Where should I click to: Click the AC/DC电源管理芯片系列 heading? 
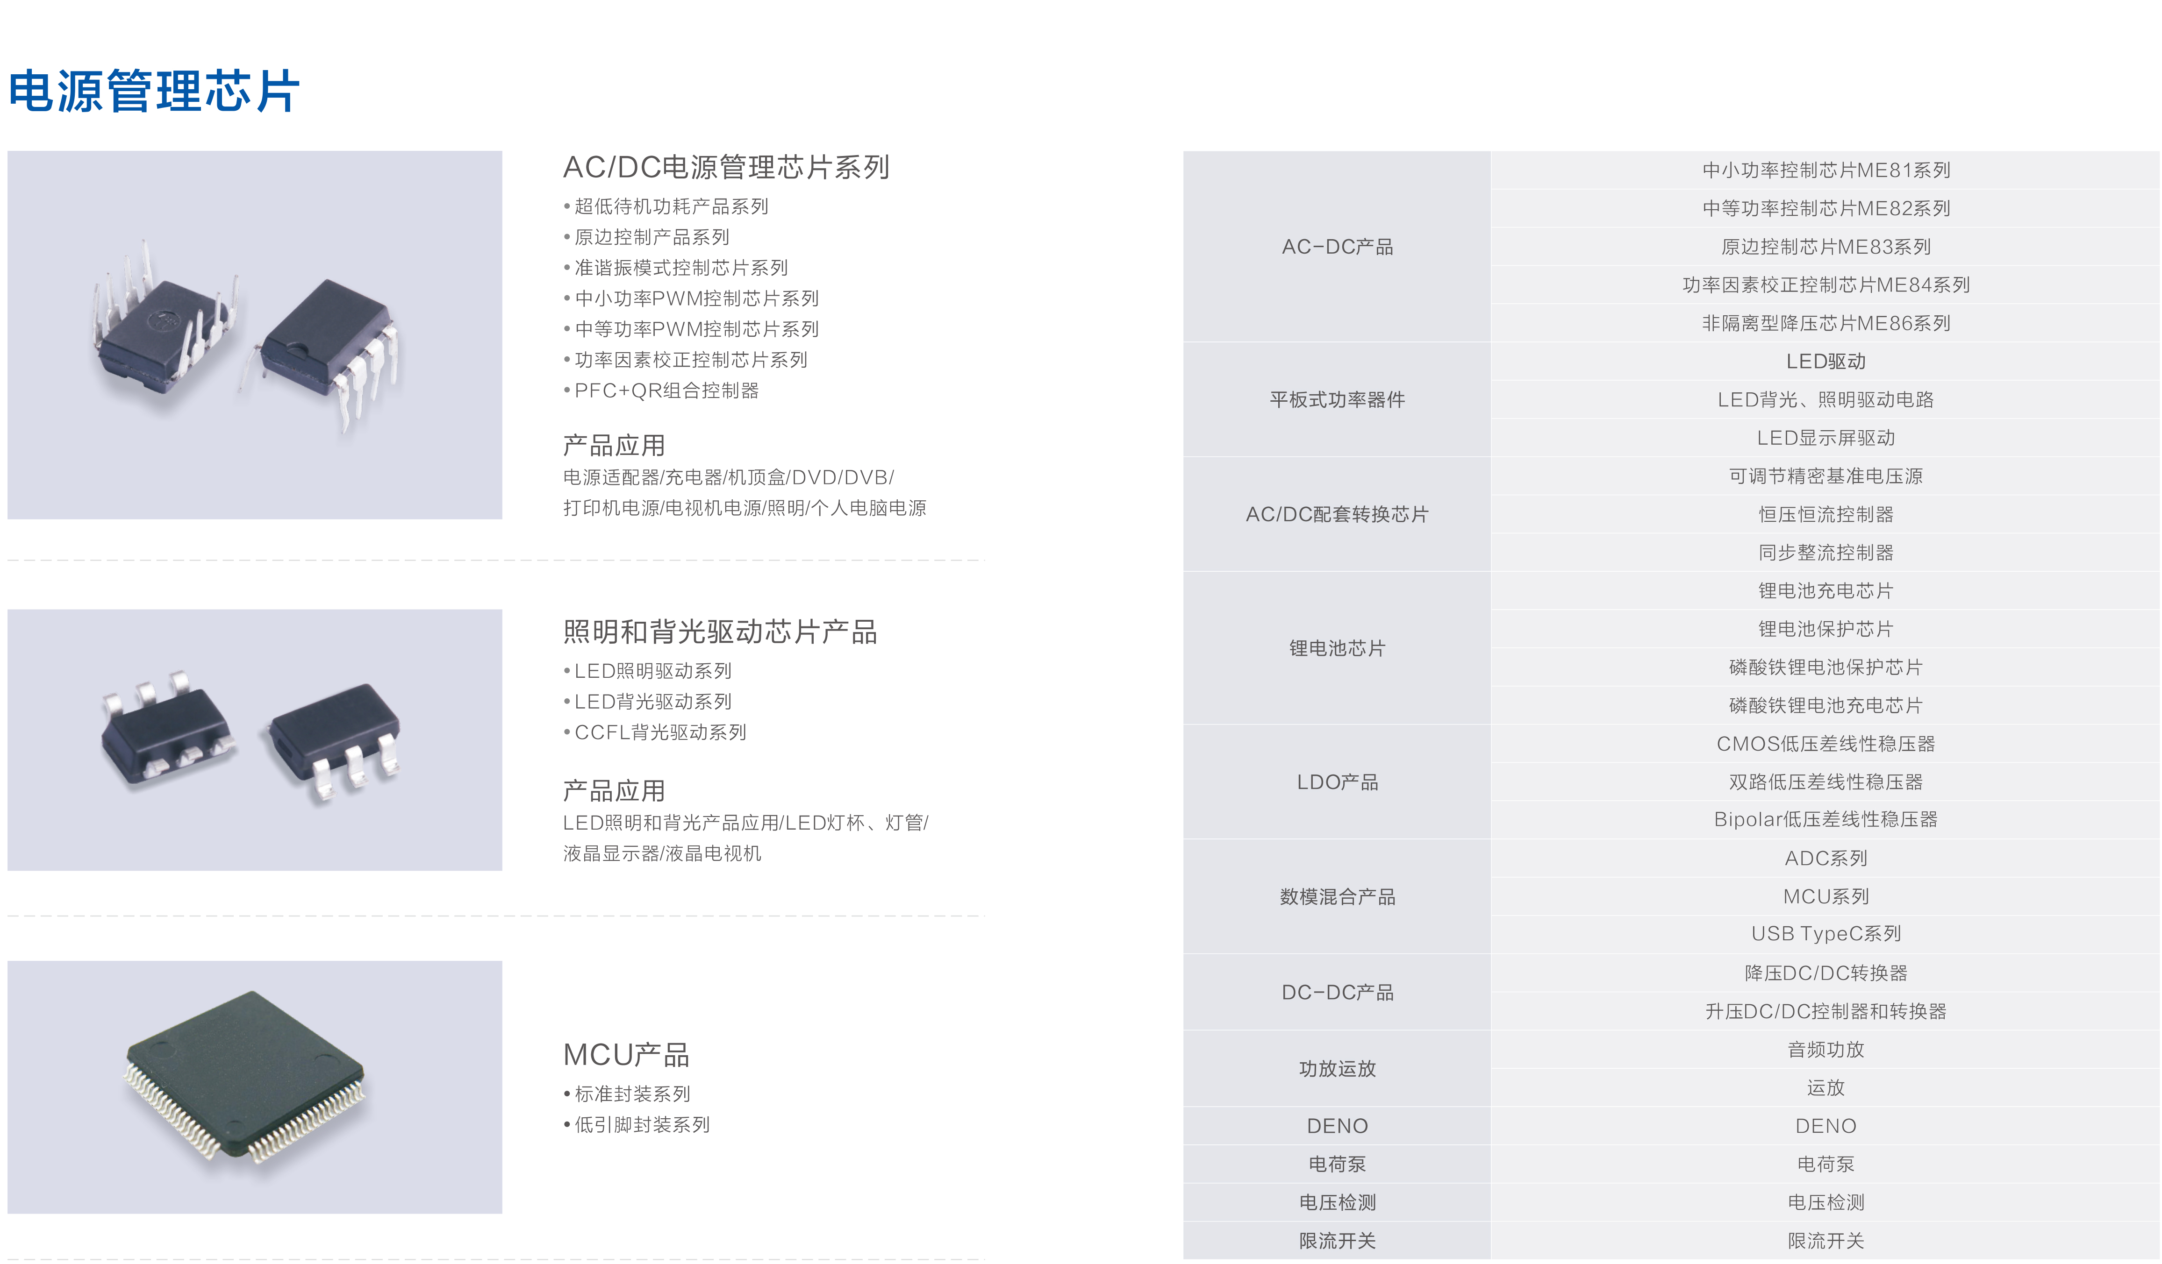726,167
